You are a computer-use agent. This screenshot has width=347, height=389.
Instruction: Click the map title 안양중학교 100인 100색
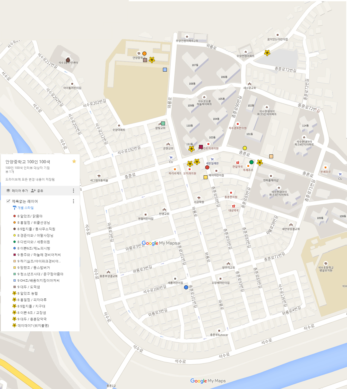pyautogui.click(x=28, y=161)
